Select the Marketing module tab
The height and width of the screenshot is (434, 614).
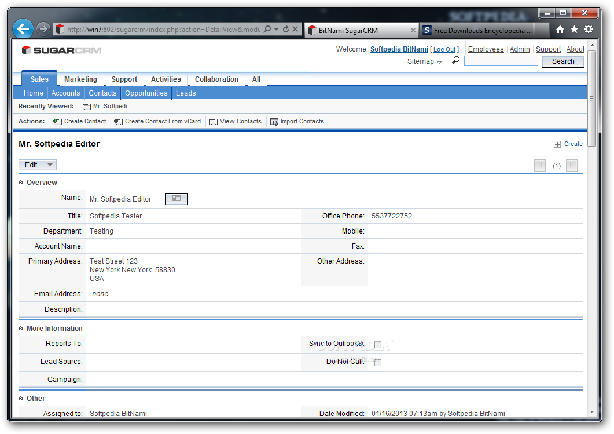(80, 79)
